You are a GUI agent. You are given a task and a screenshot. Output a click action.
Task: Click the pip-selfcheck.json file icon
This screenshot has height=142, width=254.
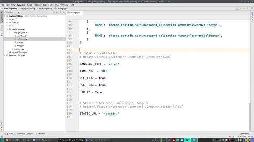coord(10,52)
